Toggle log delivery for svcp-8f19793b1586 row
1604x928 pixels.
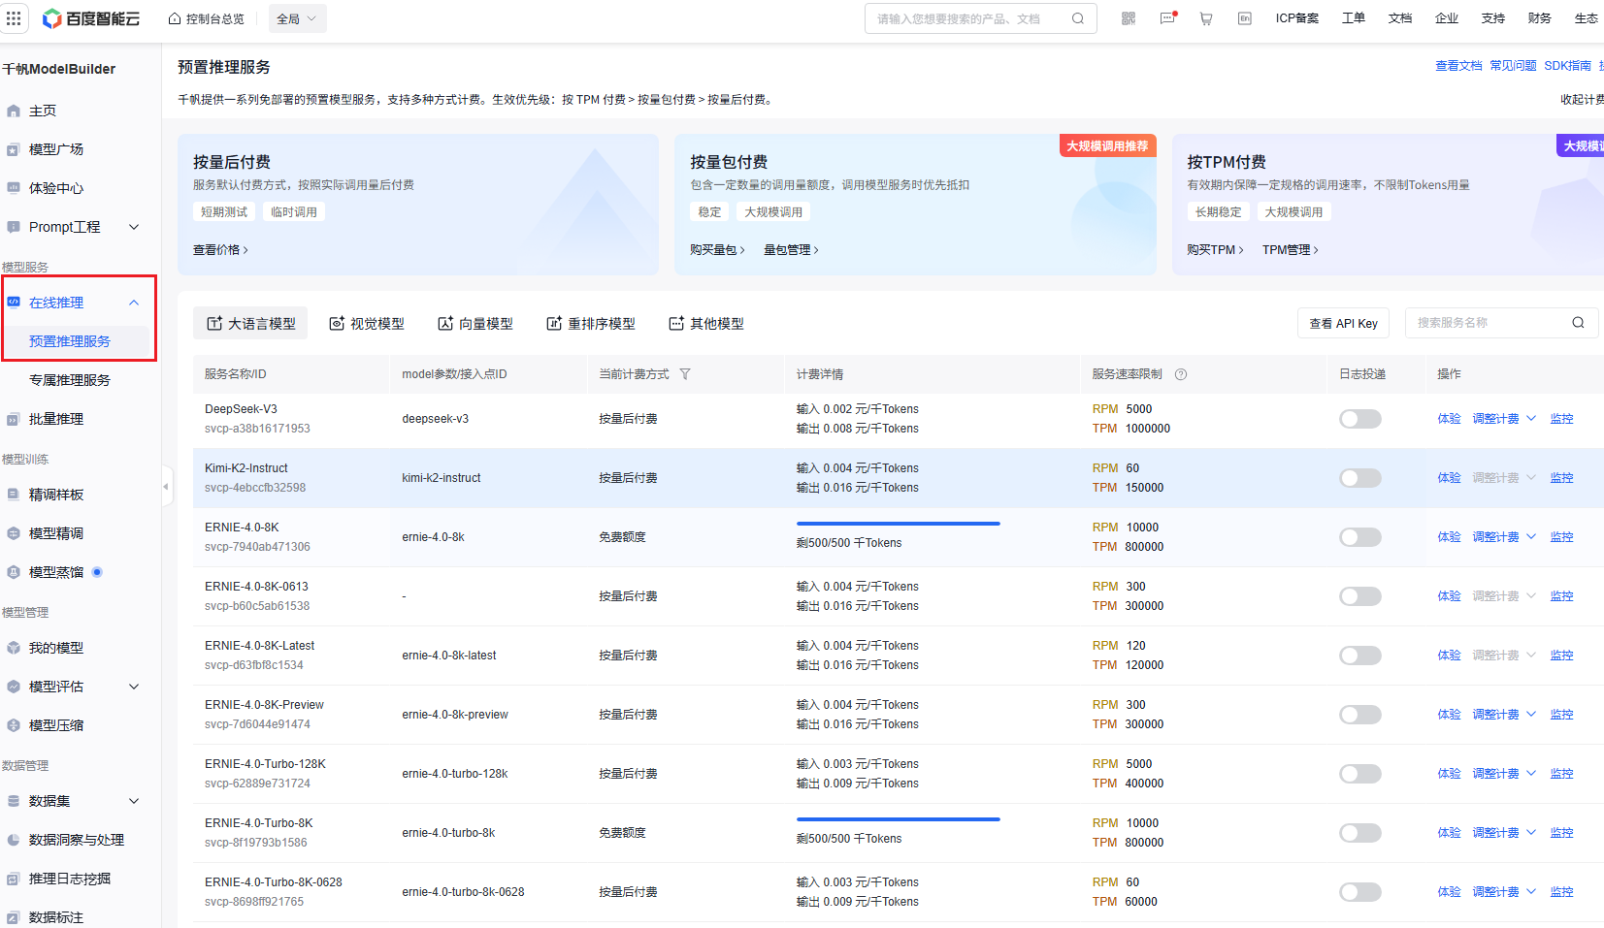click(x=1360, y=833)
